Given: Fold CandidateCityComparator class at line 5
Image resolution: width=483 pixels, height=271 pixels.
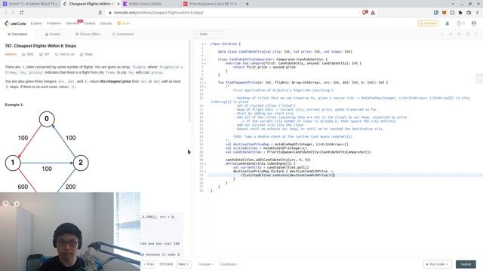Looking at the screenshot, I should [x=205, y=59].
